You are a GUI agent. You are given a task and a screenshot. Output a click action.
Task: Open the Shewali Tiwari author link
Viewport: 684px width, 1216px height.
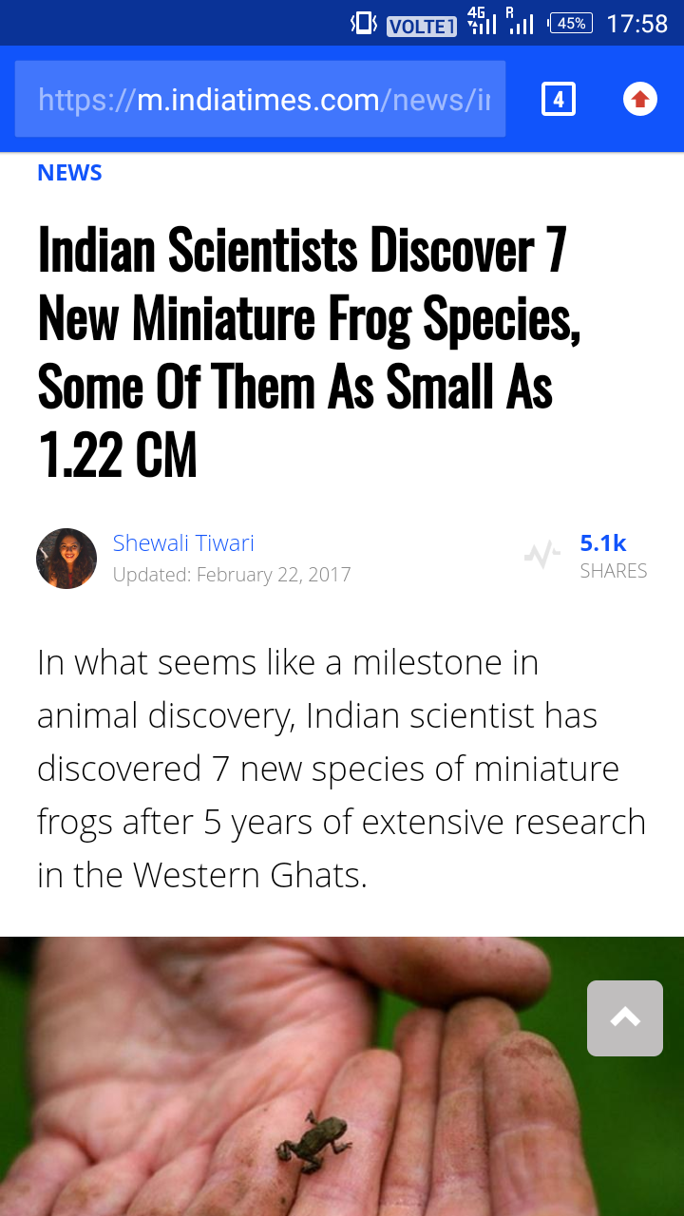point(183,543)
